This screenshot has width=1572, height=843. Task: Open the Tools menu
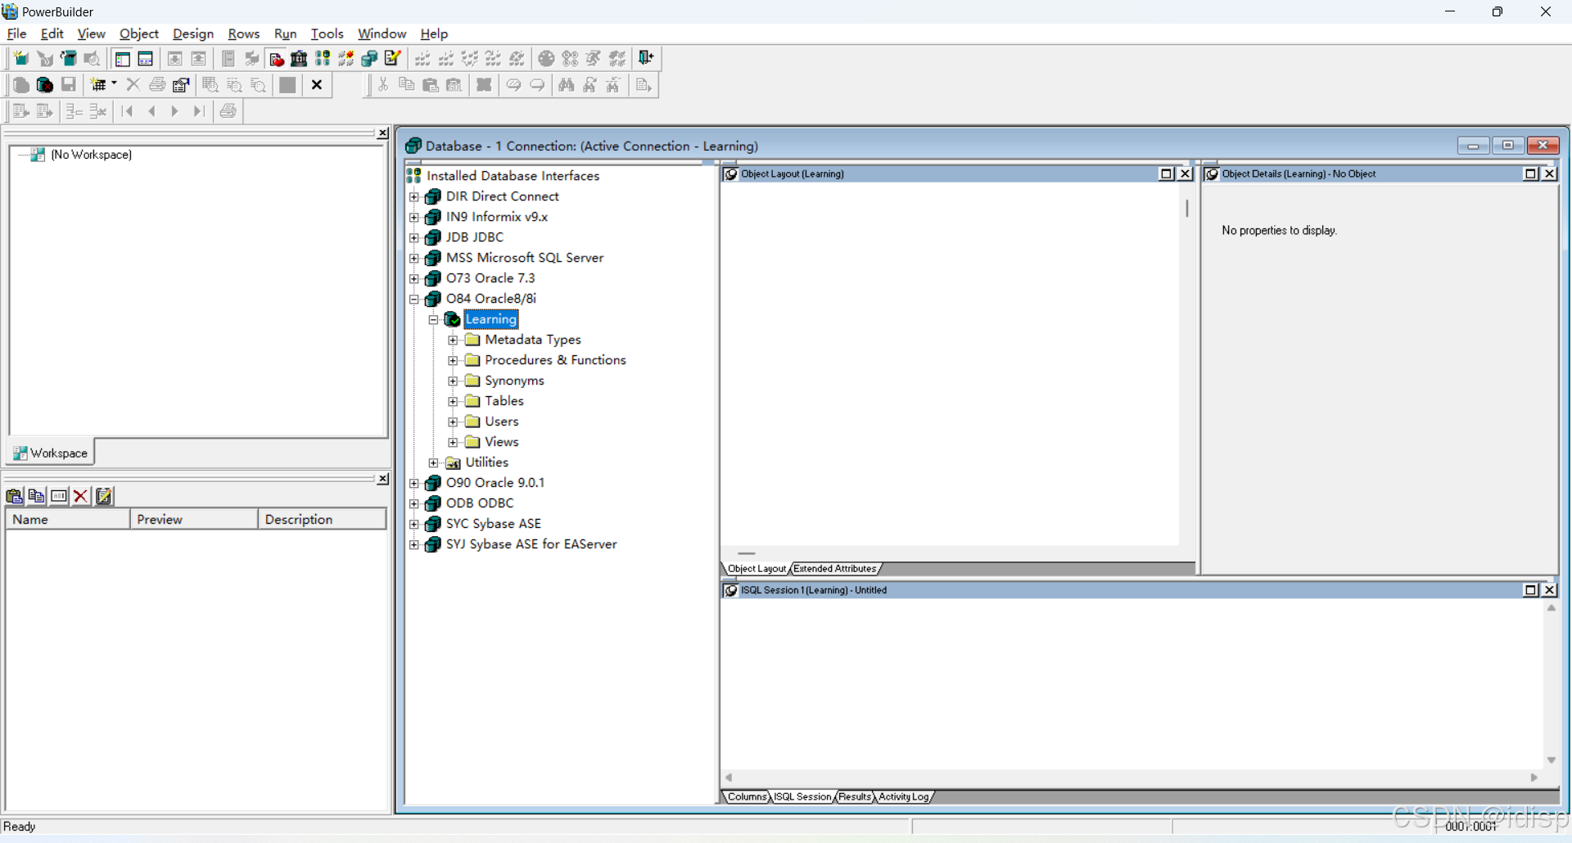click(x=327, y=34)
